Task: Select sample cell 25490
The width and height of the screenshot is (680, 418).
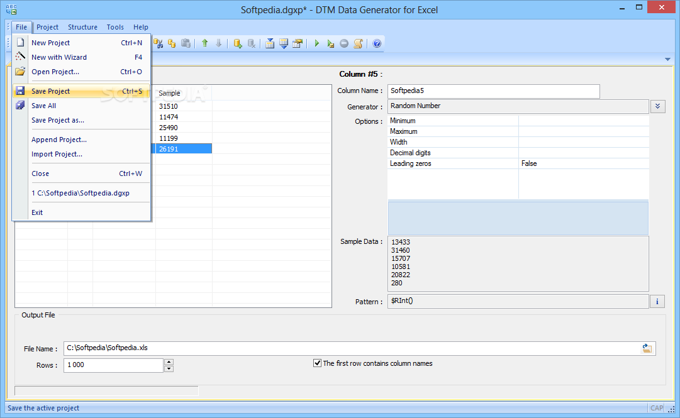Action: (184, 128)
